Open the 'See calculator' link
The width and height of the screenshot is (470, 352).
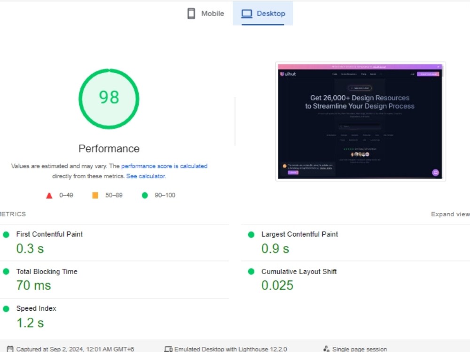pos(145,176)
